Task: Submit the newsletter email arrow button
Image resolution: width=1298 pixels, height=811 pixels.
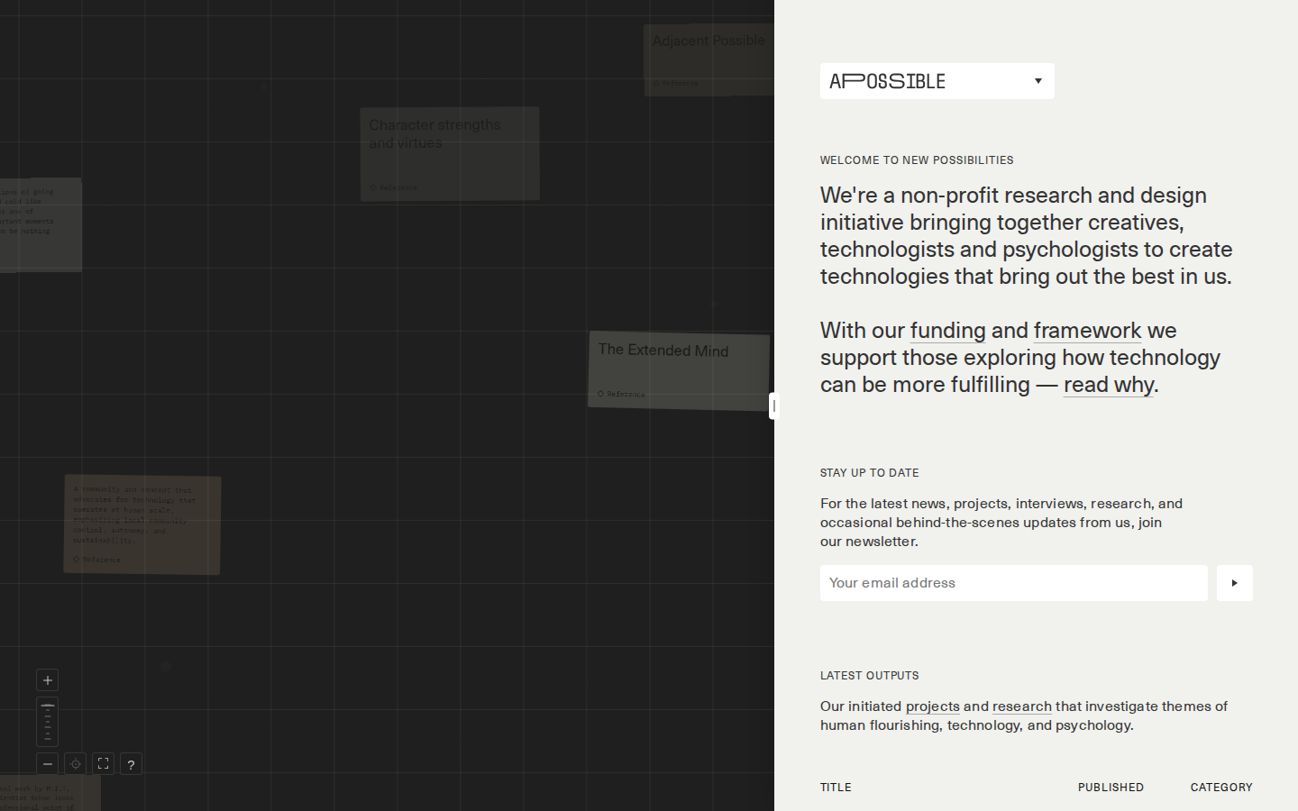Action: point(1234,583)
